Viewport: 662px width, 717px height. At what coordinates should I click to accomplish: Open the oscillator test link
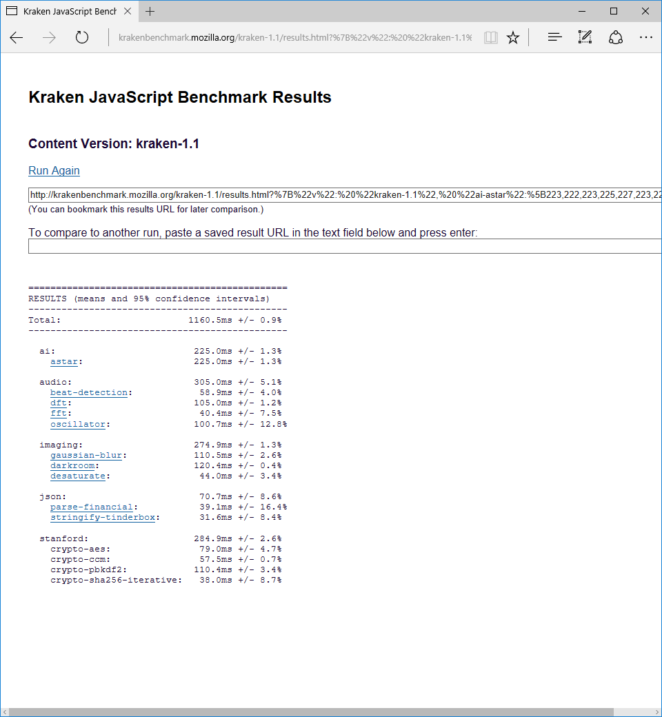point(78,425)
